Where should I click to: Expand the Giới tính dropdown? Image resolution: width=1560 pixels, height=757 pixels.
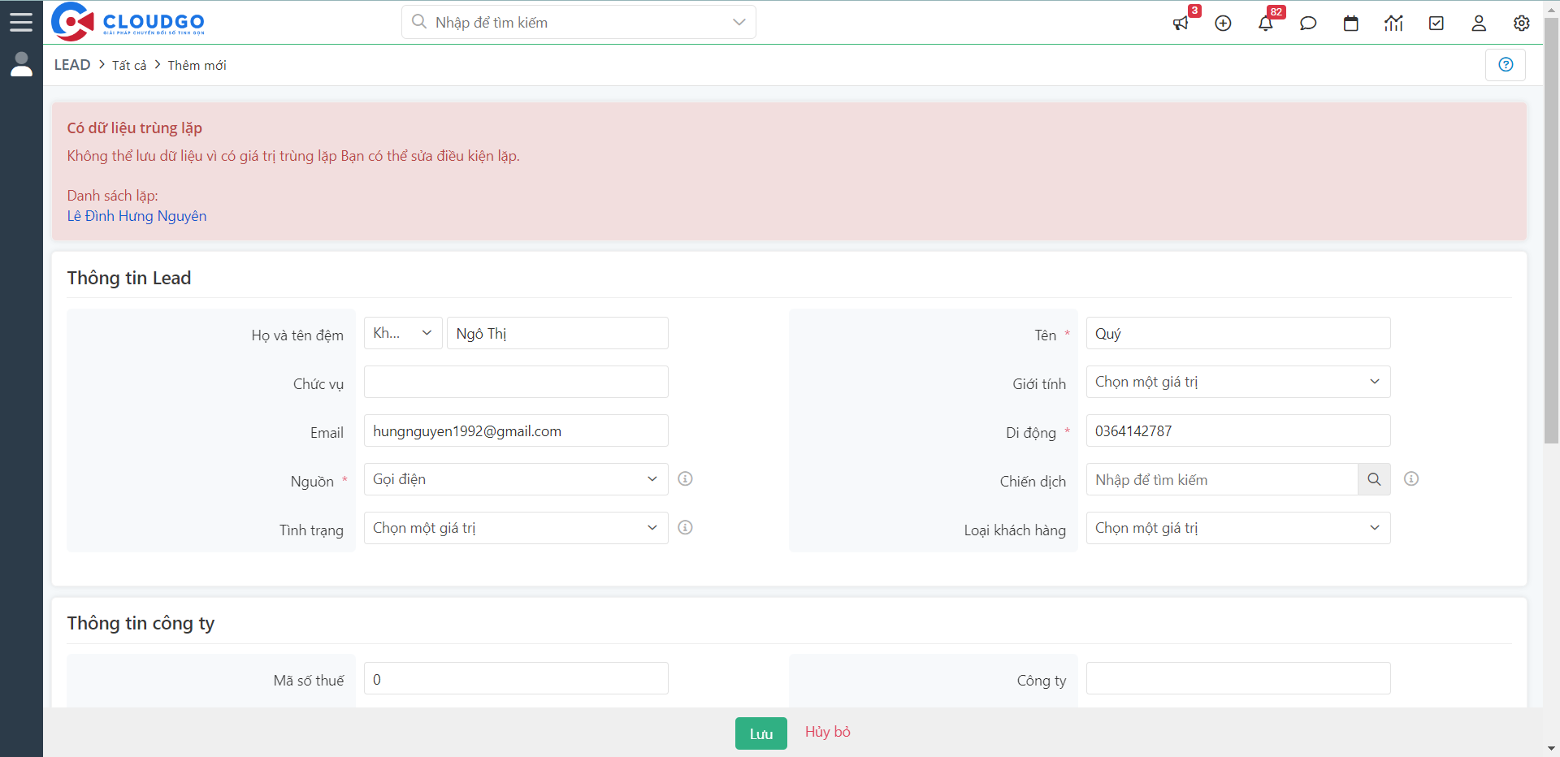tap(1237, 382)
